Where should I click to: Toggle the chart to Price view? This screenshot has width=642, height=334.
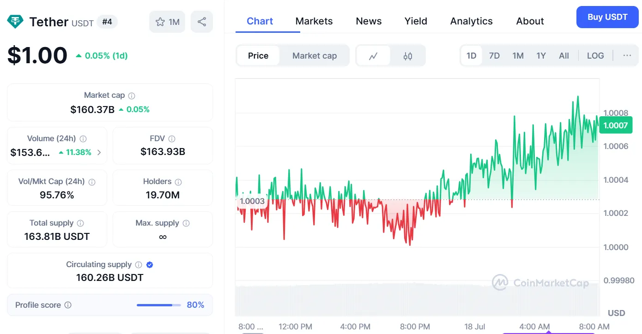click(258, 56)
